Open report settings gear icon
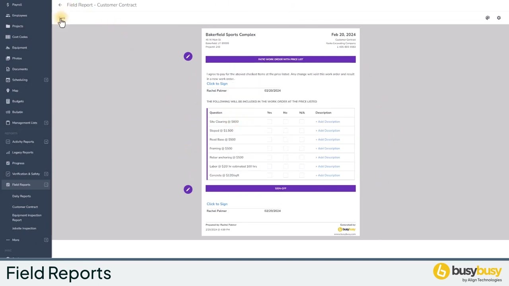The width and height of the screenshot is (509, 286). [x=499, y=18]
